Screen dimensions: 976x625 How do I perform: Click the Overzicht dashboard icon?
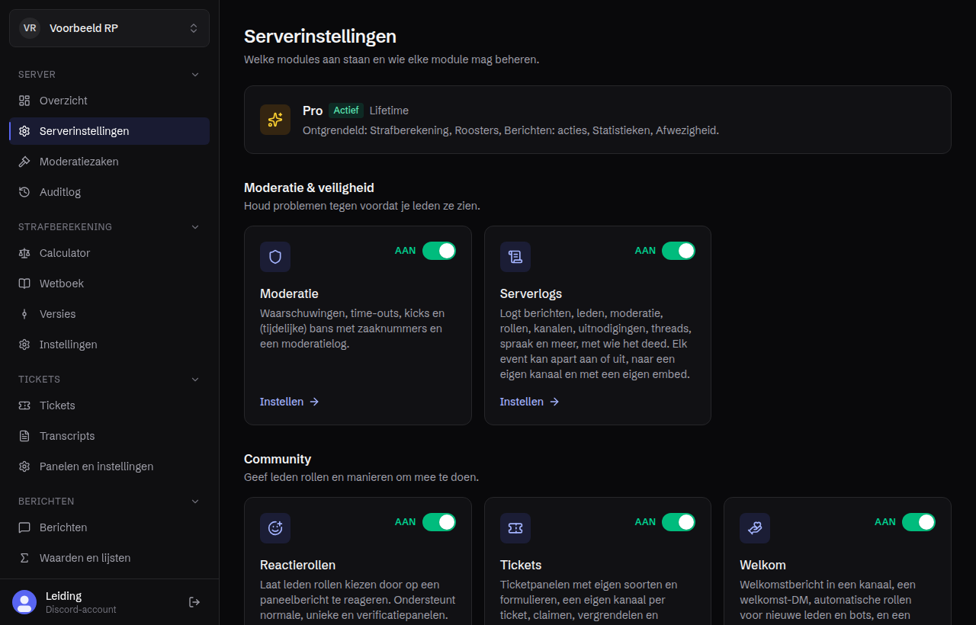click(24, 101)
